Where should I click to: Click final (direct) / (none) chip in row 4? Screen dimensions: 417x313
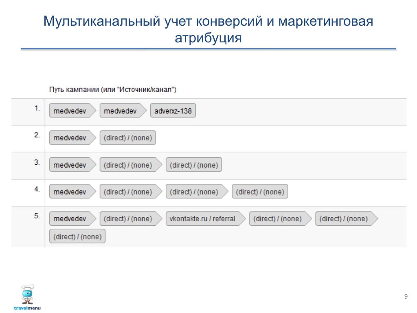260,192
